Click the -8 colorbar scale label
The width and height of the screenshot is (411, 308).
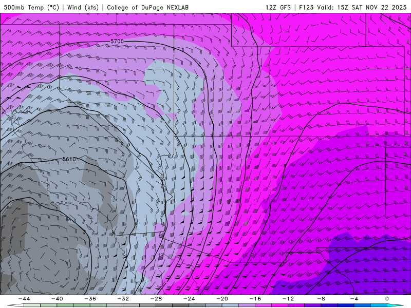pyautogui.click(x=321, y=299)
